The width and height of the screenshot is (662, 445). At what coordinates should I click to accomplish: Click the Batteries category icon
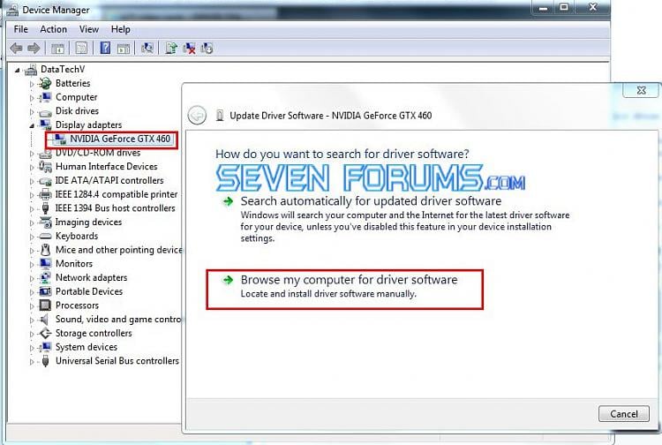tap(45, 84)
